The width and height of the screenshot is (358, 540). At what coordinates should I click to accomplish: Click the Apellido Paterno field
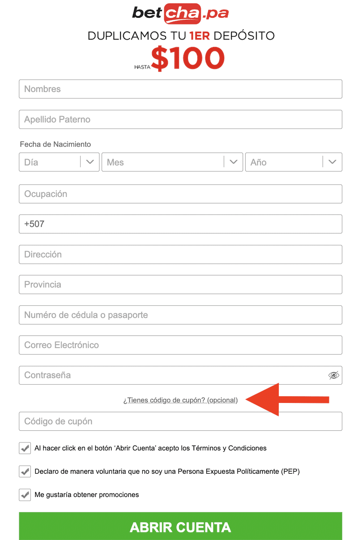click(x=180, y=120)
